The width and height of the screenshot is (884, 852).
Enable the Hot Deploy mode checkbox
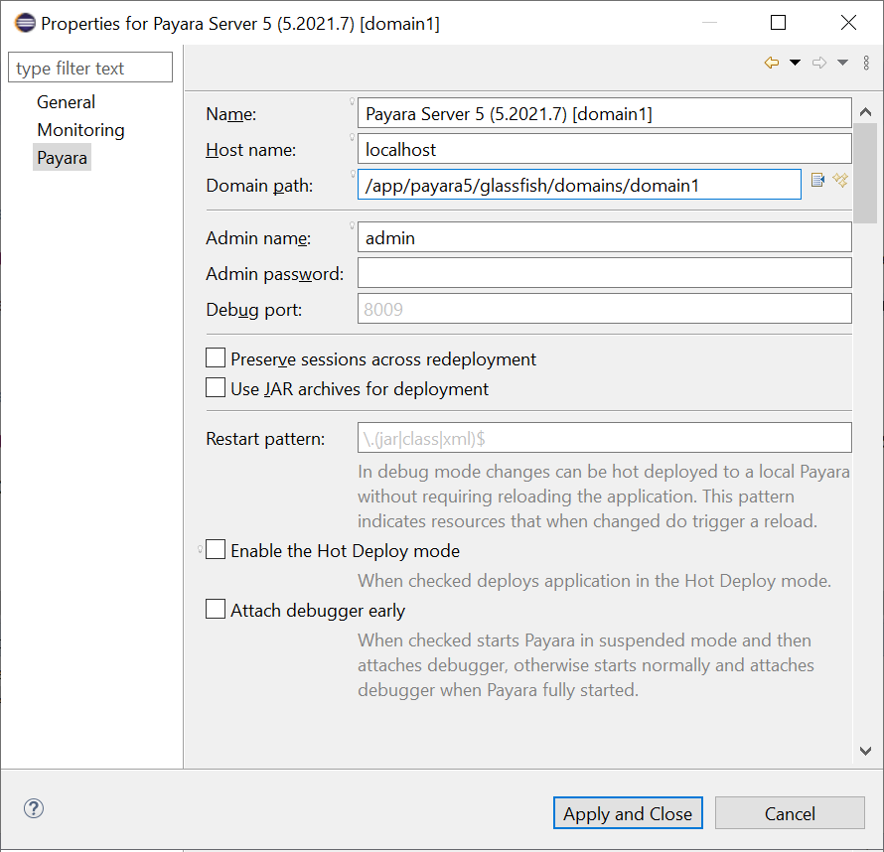tap(216, 550)
